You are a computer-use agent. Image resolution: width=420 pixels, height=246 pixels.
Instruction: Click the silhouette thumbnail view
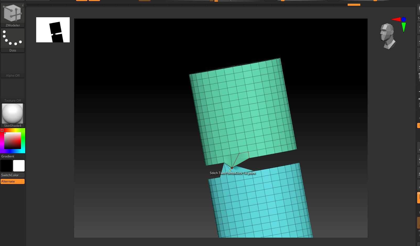point(53,30)
